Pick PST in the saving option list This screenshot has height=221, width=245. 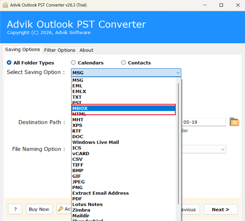[x=123, y=103]
